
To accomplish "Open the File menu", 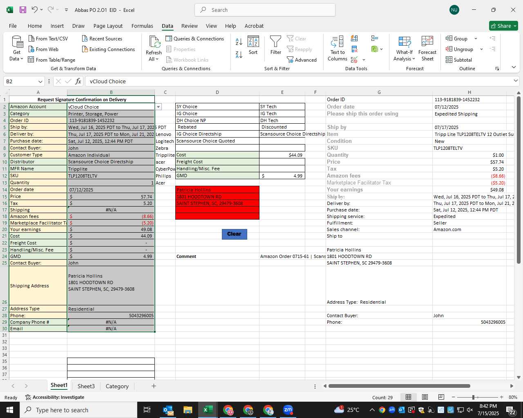I will click(x=13, y=26).
